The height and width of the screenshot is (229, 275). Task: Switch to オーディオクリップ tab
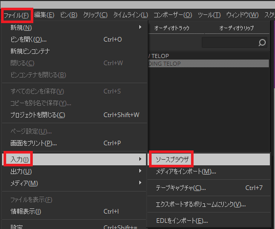point(237,28)
